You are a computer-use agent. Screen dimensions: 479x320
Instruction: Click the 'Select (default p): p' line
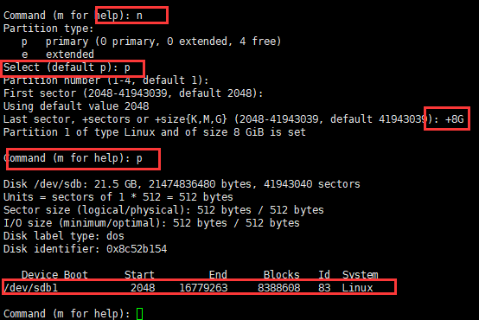(67, 67)
